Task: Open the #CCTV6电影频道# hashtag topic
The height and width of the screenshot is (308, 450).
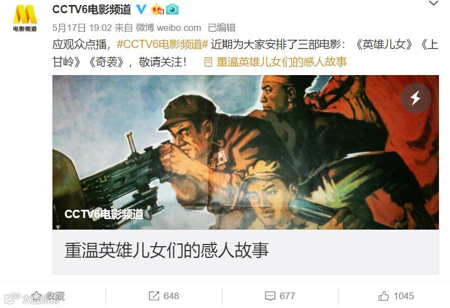Action: 162,45
